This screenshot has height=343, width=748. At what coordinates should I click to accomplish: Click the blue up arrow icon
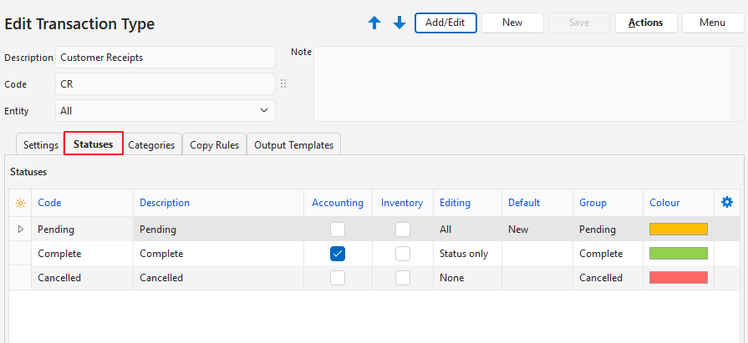pos(374,23)
